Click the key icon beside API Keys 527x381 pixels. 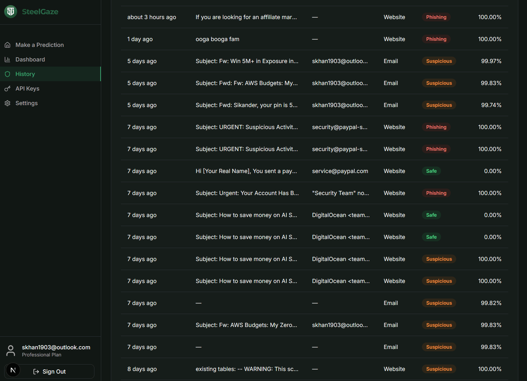(7, 89)
